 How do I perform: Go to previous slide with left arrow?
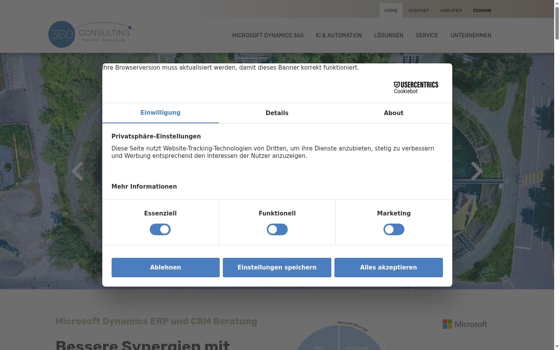click(x=77, y=171)
